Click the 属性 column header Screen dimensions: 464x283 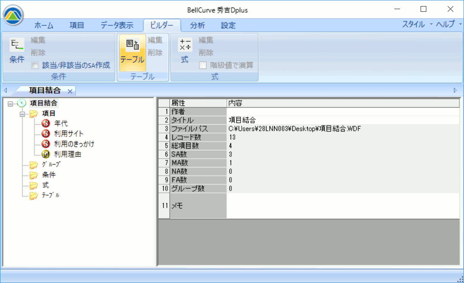[x=198, y=103]
